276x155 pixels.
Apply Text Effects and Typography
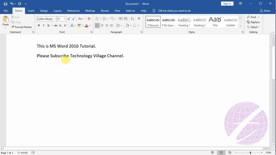point(72,25)
